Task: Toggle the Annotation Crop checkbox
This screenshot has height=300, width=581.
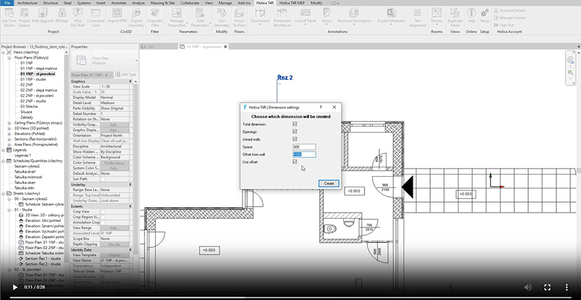Action: [x=103, y=222]
